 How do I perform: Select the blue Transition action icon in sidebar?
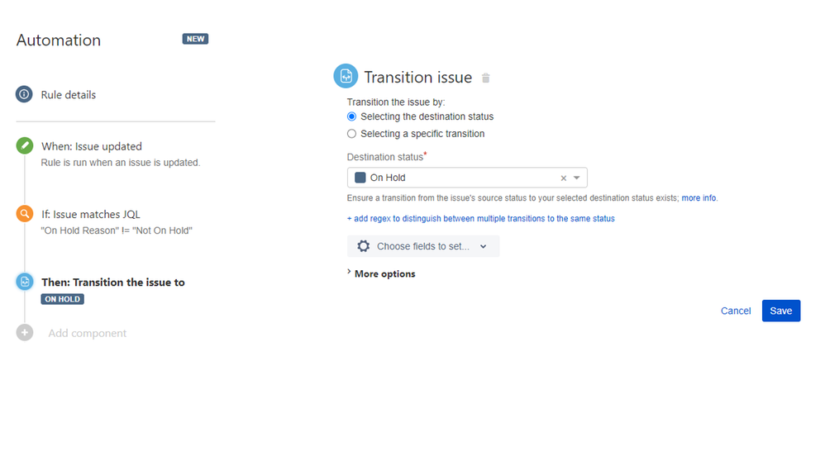point(24,282)
